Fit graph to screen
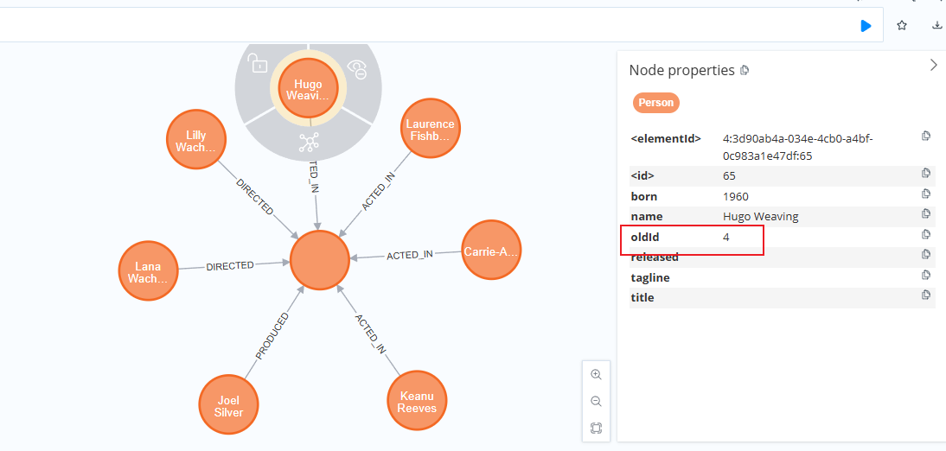946x451 pixels. pyautogui.click(x=596, y=428)
